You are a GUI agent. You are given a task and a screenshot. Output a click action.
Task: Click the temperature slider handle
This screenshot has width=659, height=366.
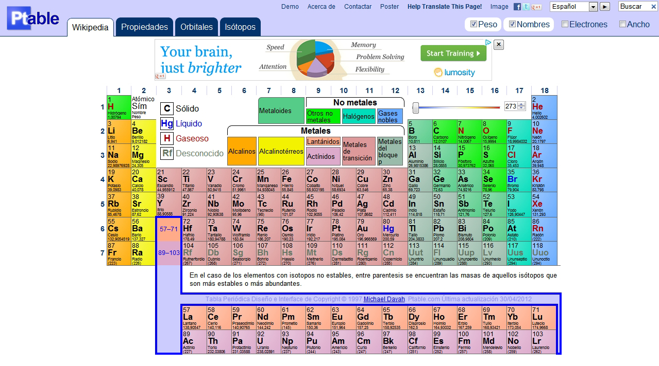[415, 107]
